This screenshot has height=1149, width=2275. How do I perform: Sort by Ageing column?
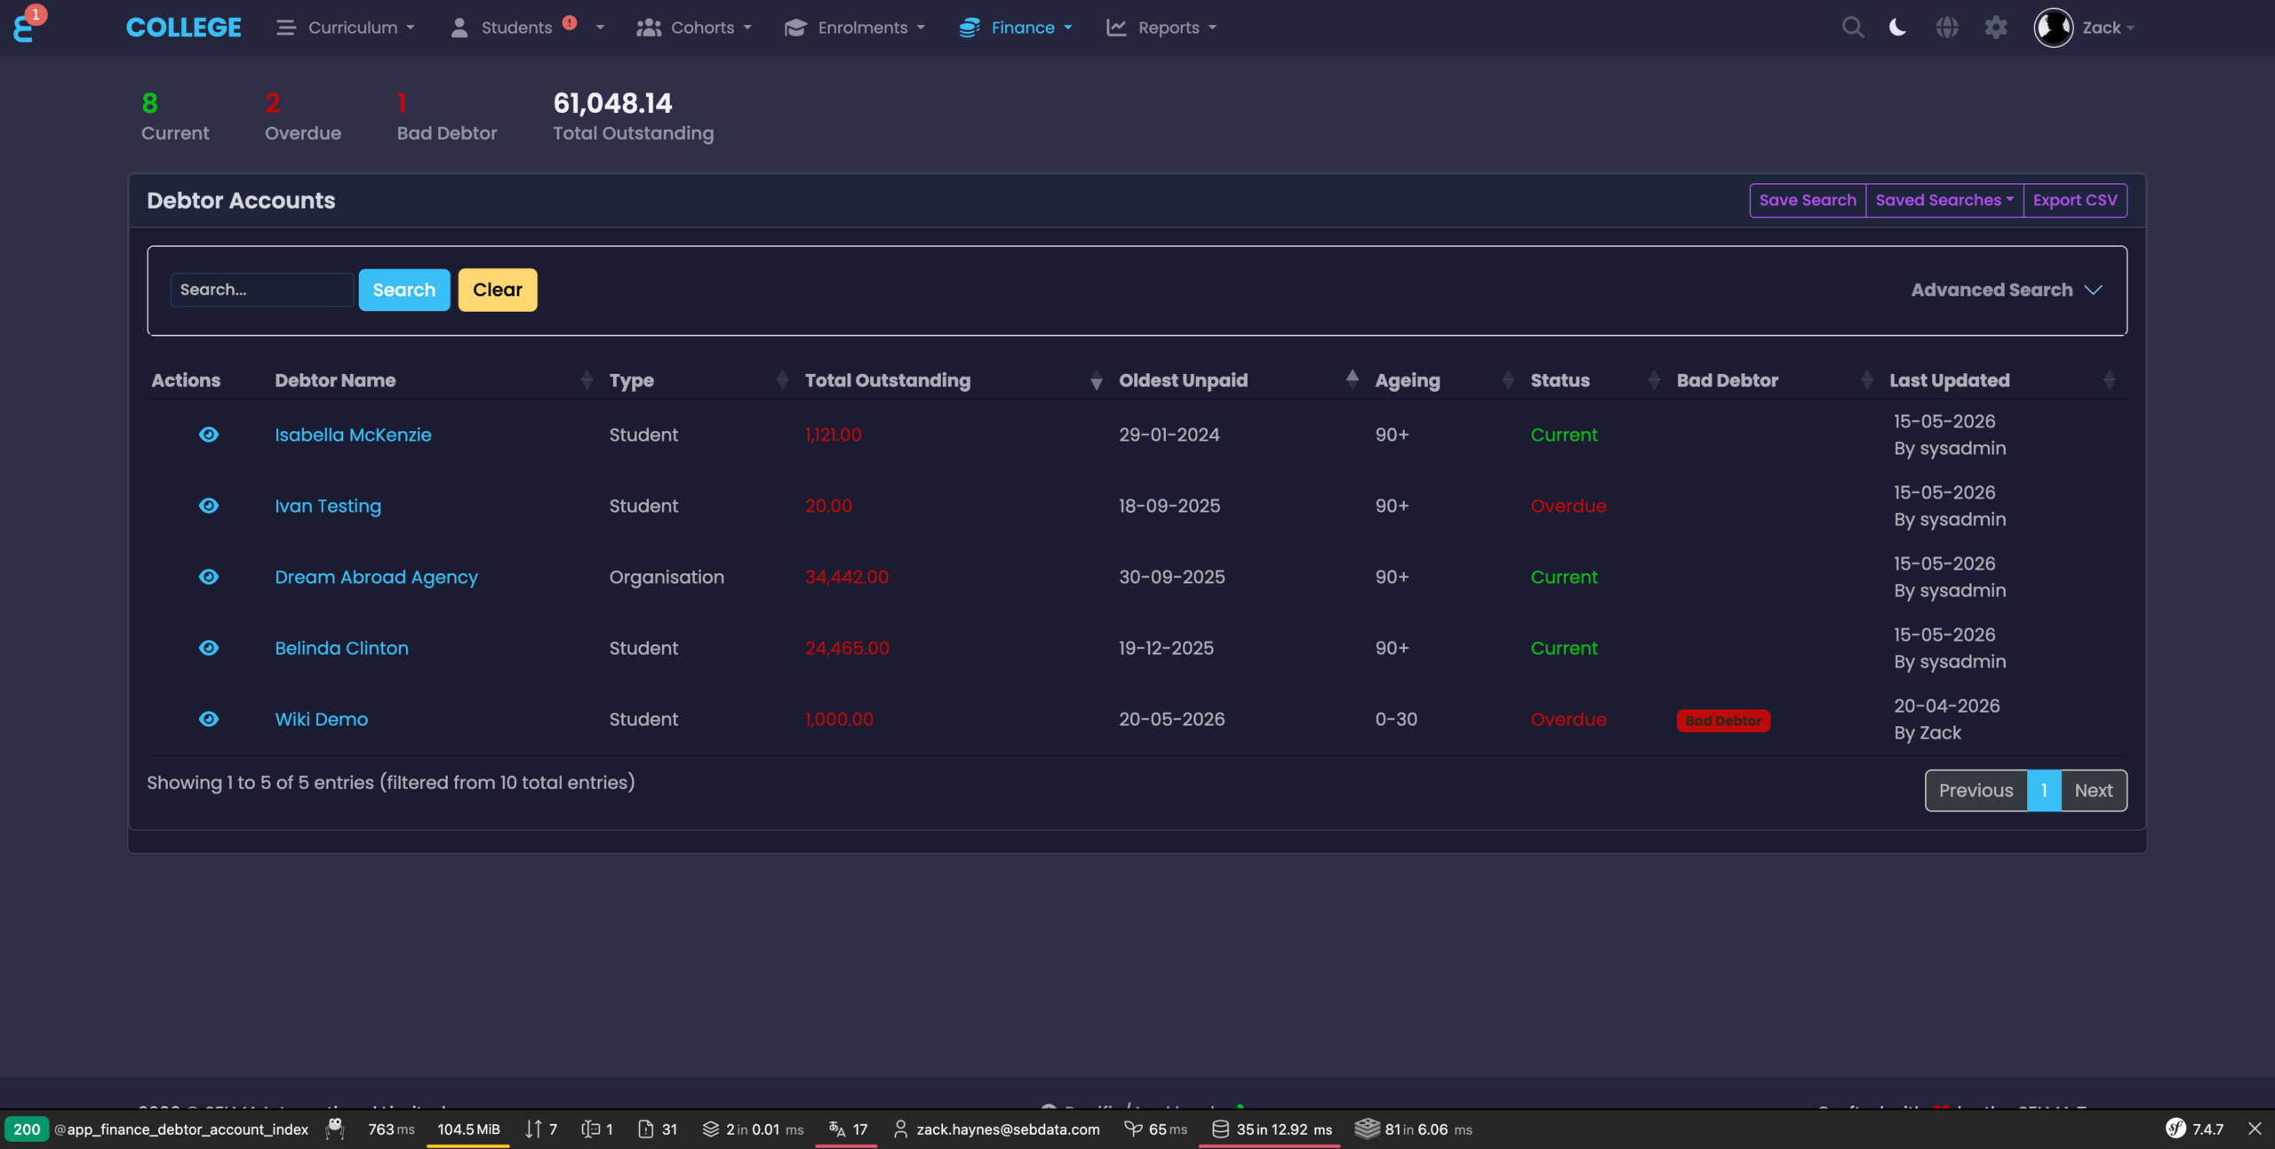(x=1444, y=380)
